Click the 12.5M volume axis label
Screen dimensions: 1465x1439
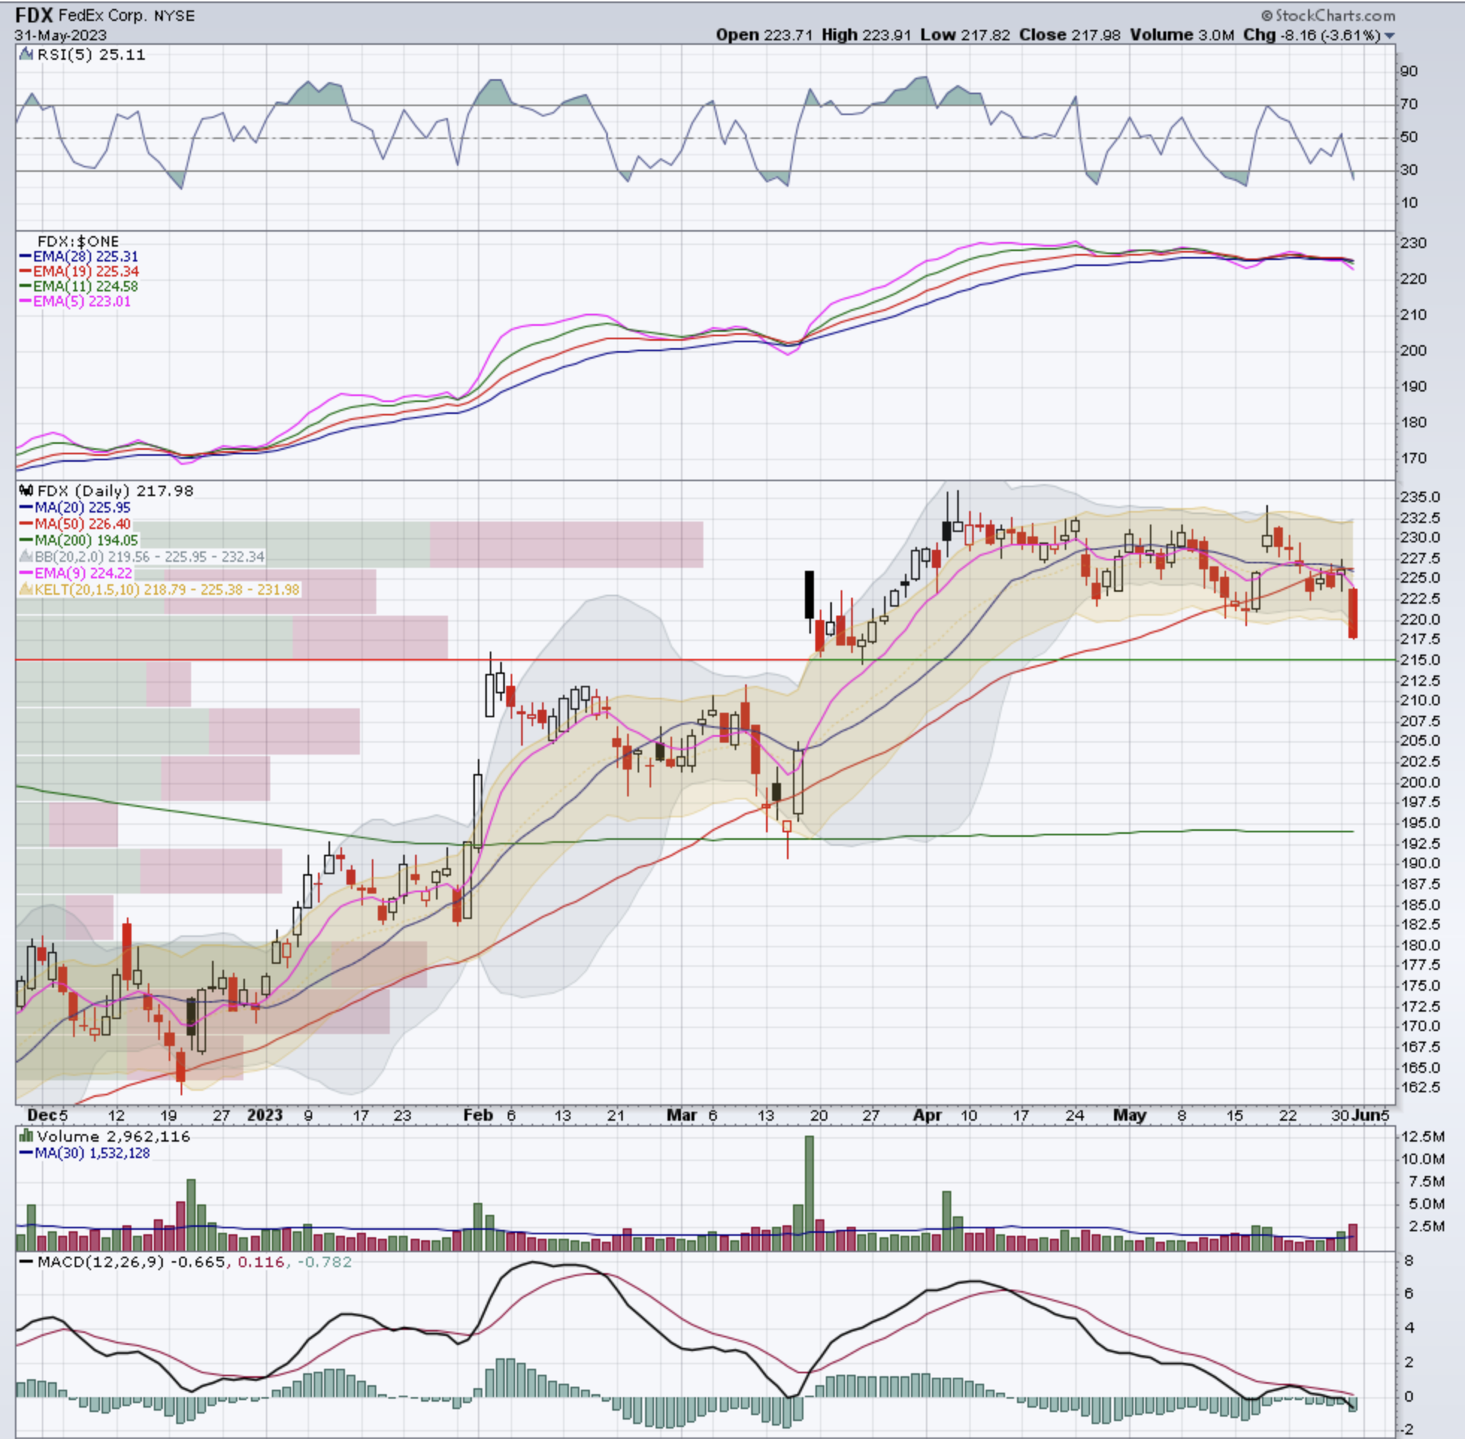point(1423,1136)
